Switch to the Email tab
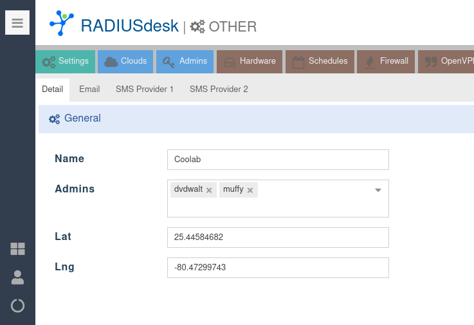The width and height of the screenshot is (474, 325). coord(89,89)
